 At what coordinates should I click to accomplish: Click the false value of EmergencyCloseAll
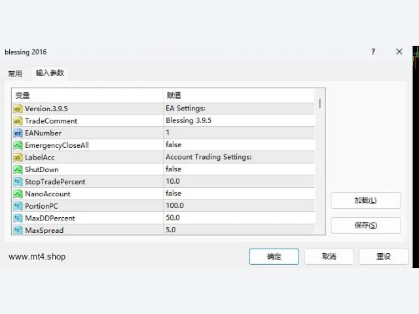pos(239,145)
